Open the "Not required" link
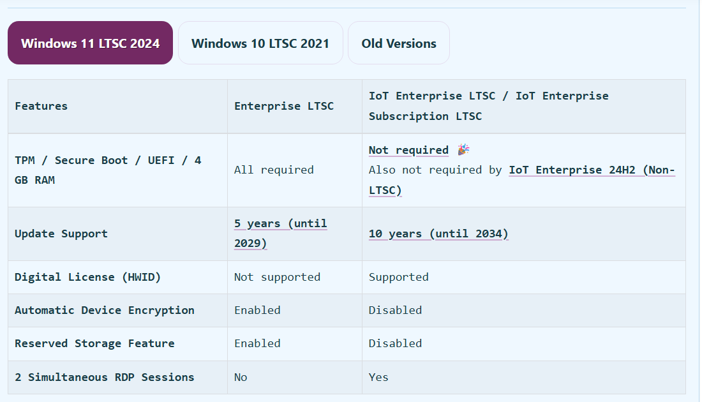 [x=408, y=150]
